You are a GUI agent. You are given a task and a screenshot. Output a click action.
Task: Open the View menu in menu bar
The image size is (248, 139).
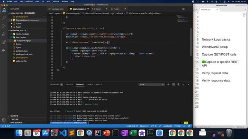pyautogui.click(x=37, y=2)
